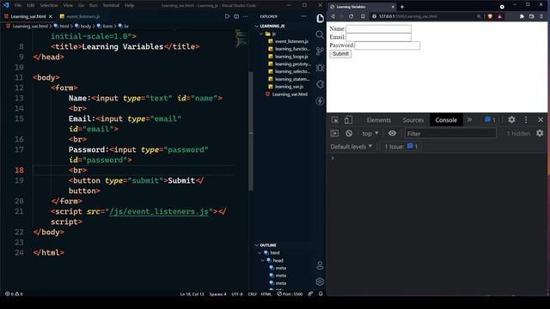Image resolution: width=550 pixels, height=309 pixels.
Task: Toggle the live expression eye icon
Action: coord(392,133)
